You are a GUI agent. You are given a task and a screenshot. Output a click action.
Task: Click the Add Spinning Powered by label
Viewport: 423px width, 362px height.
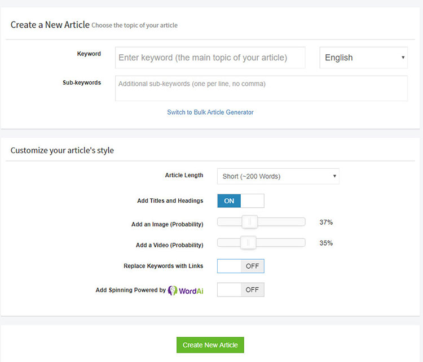pyautogui.click(x=130, y=290)
